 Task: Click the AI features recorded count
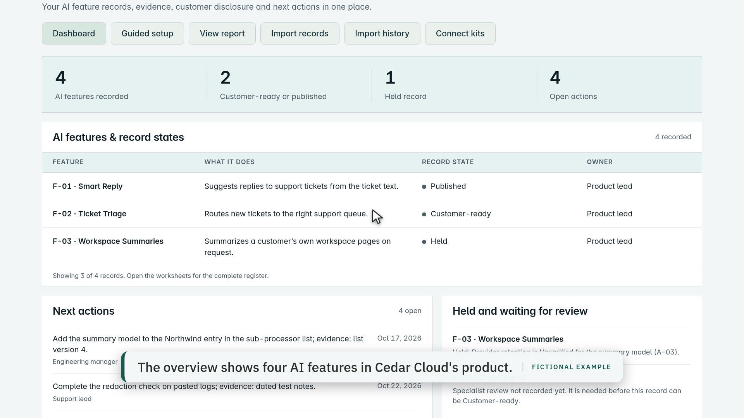[91, 84]
